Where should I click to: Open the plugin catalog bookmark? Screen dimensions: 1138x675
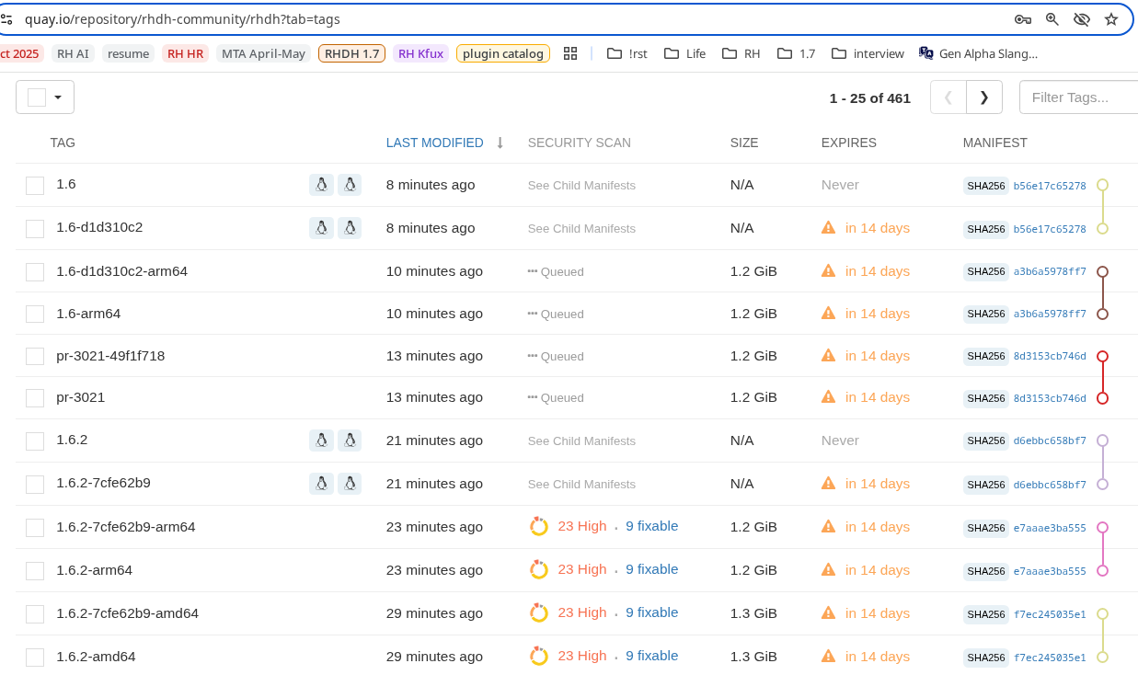coord(503,53)
